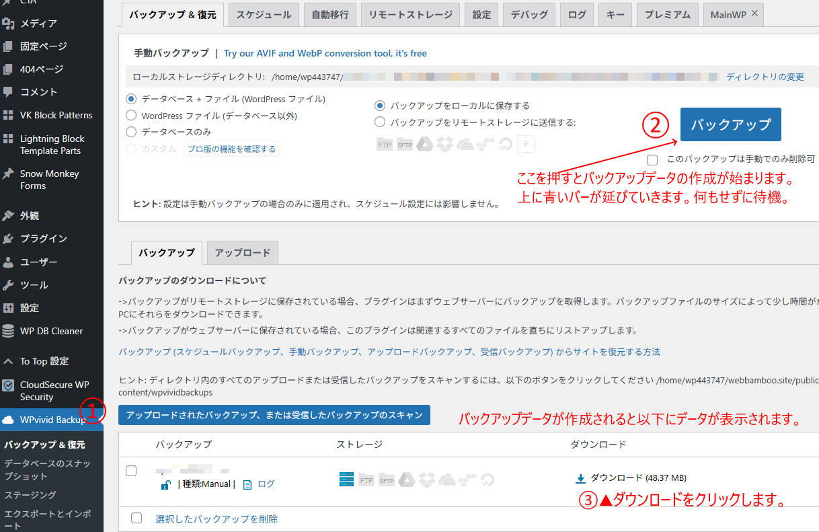This screenshot has width=819, height=532.
Task: Open ステージング in the WPvivid sidebar submenu
Action: [x=30, y=495]
